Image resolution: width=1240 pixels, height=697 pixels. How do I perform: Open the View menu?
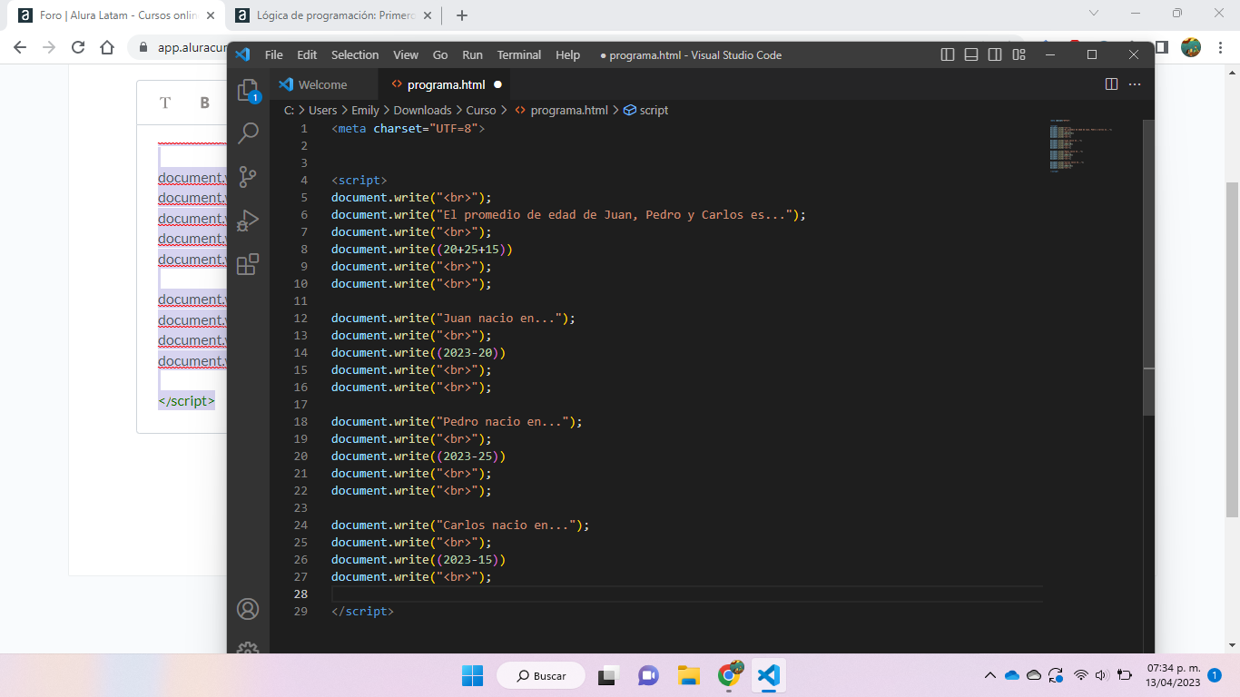click(406, 54)
